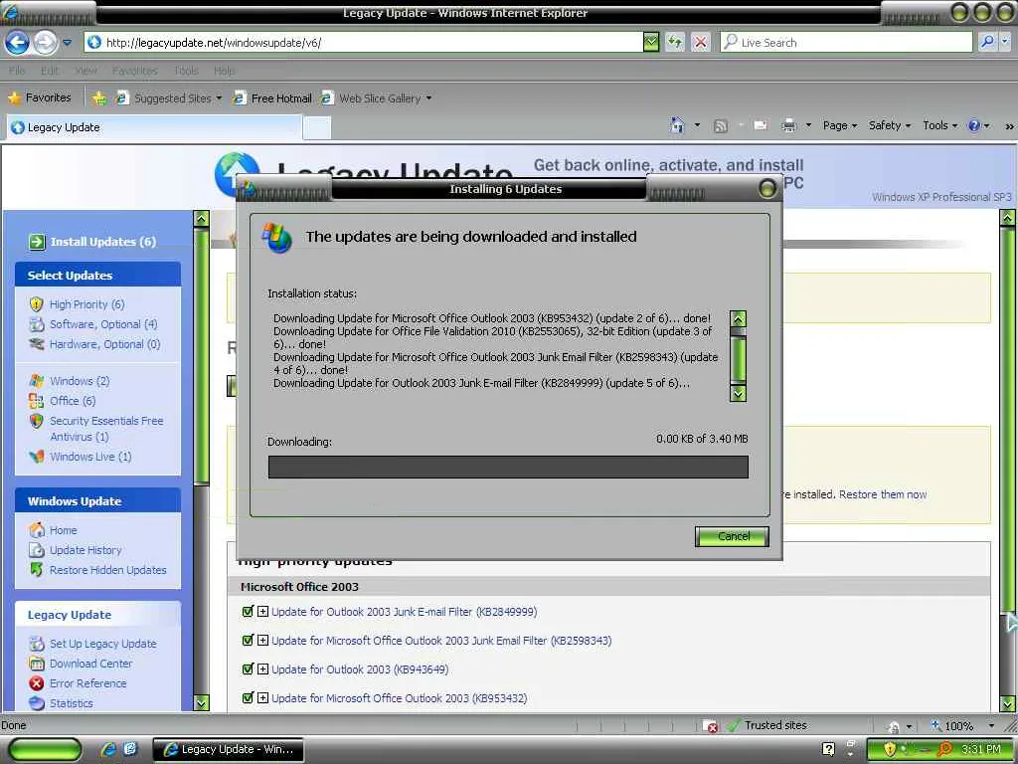1018x764 pixels.
Task: Click the Legacy Update taskbar button
Action: click(x=230, y=749)
